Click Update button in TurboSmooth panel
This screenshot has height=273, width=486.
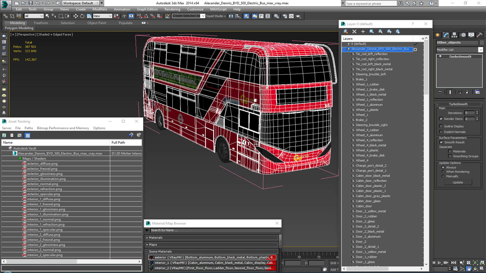pos(458,182)
